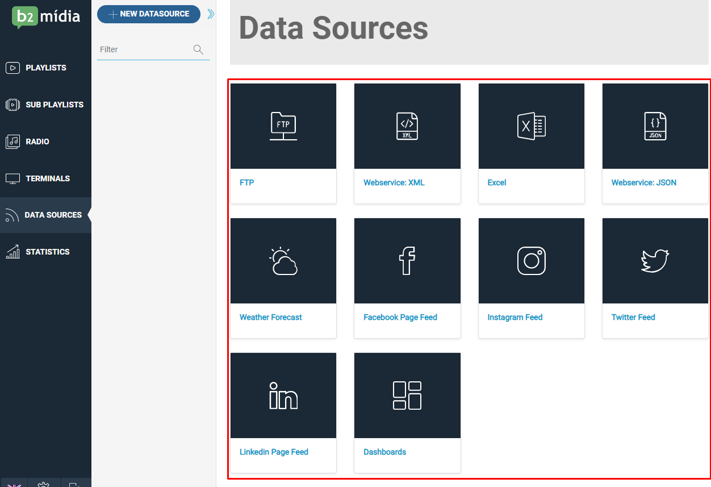Click the Excel spreadsheet icon tile

[x=531, y=126]
